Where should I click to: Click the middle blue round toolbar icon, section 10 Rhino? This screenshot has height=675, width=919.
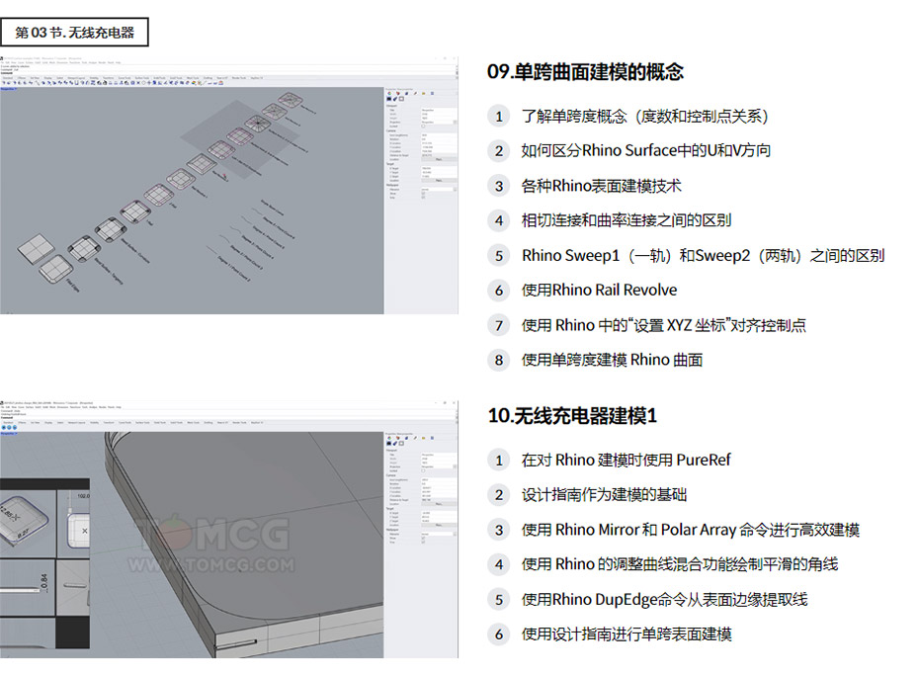(x=9, y=428)
